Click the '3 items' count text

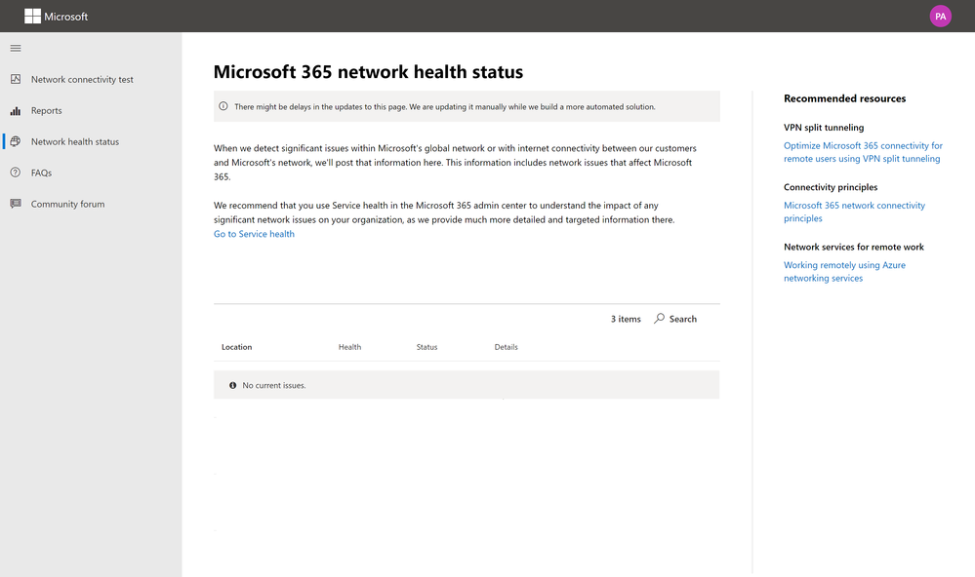pos(626,319)
